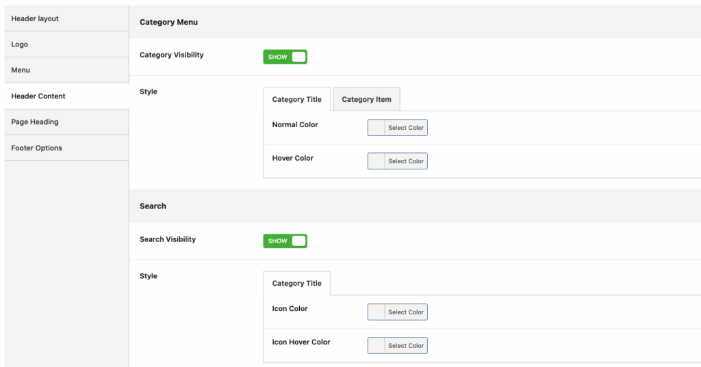Toggle the Search Visibility switch
The image size is (701, 367).
[285, 241]
